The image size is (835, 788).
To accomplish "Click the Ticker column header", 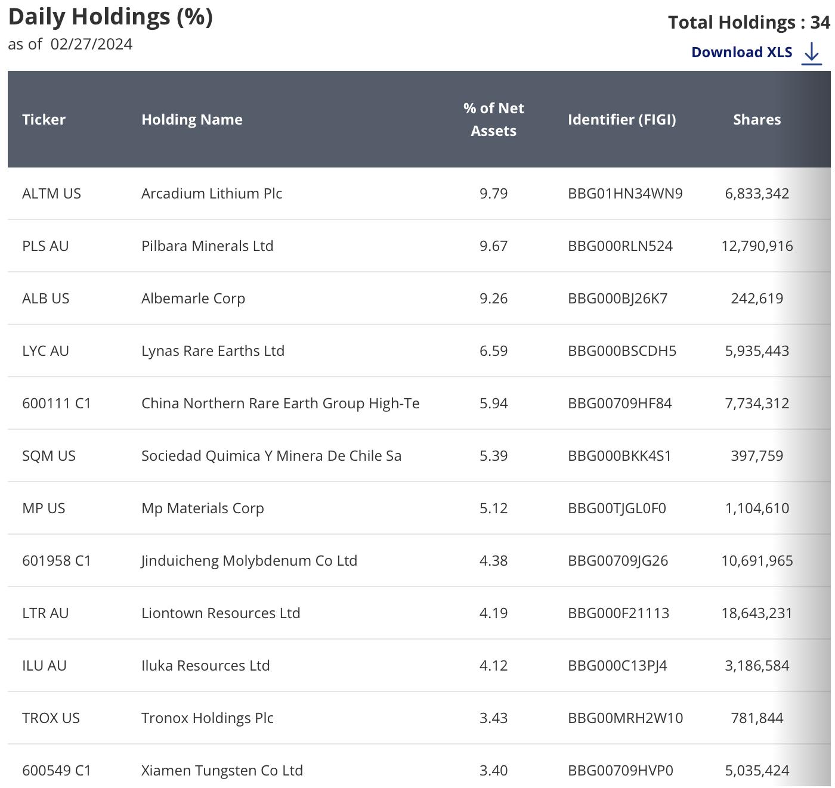I will point(44,119).
